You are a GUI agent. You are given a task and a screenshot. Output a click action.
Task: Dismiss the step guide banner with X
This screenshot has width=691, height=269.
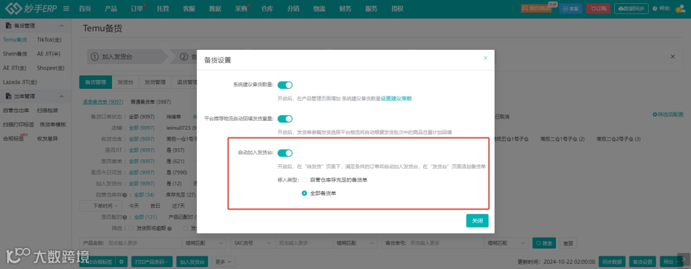pyautogui.click(x=672, y=56)
